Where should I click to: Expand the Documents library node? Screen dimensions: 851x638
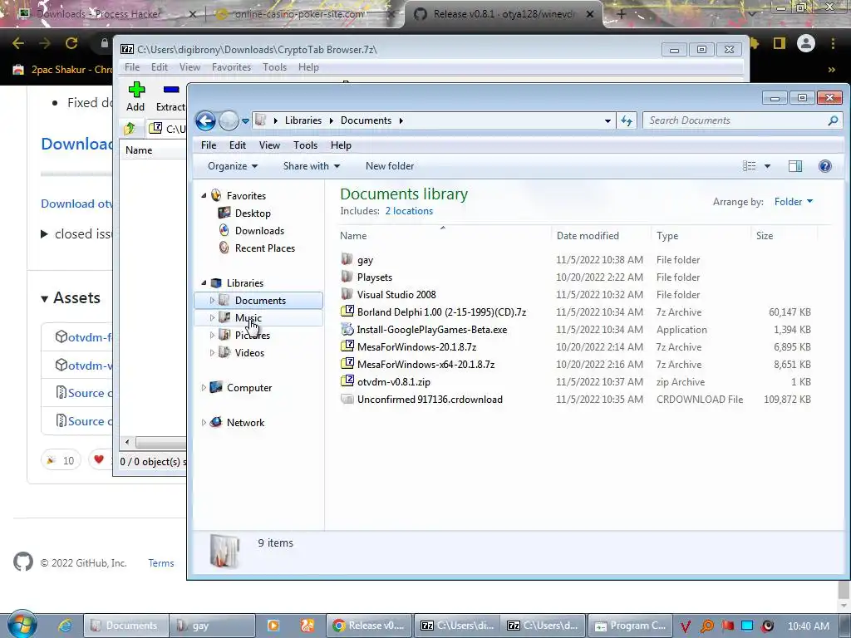(212, 300)
